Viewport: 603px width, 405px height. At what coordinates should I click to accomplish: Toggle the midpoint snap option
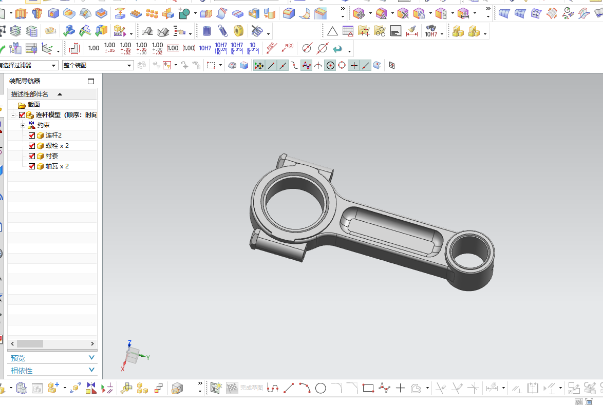click(282, 66)
